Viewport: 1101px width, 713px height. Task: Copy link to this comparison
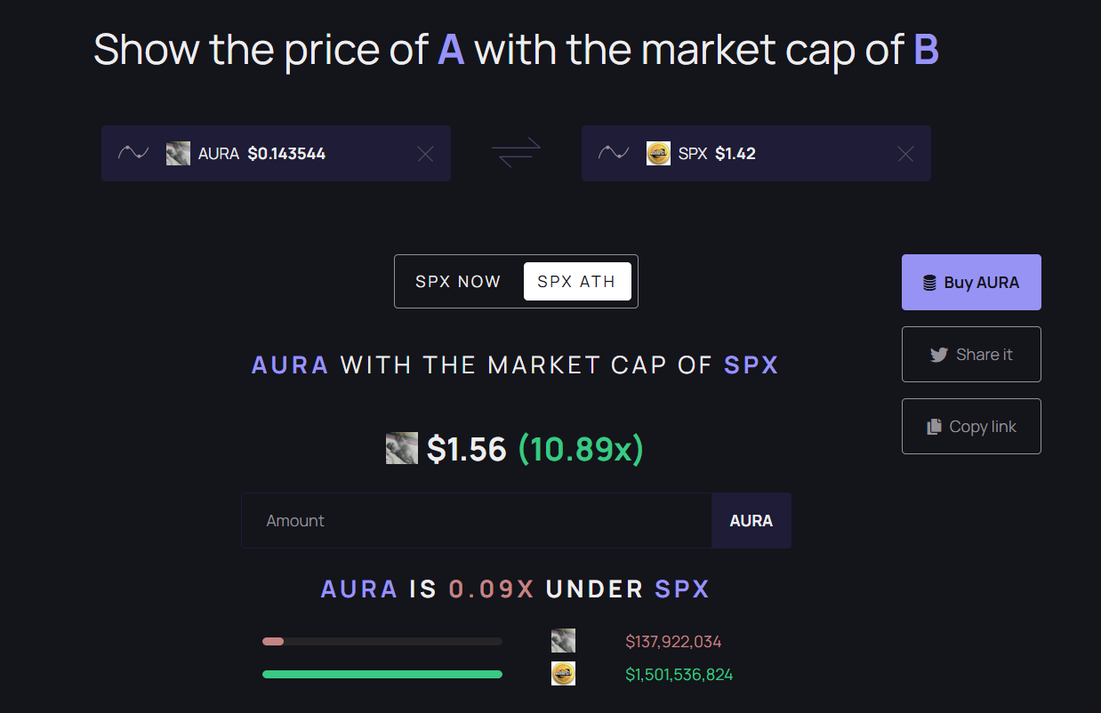(x=971, y=427)
